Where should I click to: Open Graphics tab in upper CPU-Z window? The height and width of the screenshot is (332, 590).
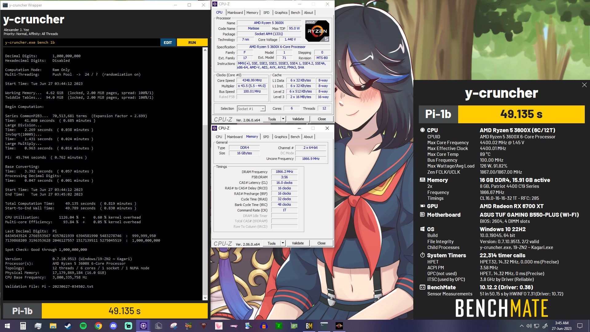[x=281, y=13]
